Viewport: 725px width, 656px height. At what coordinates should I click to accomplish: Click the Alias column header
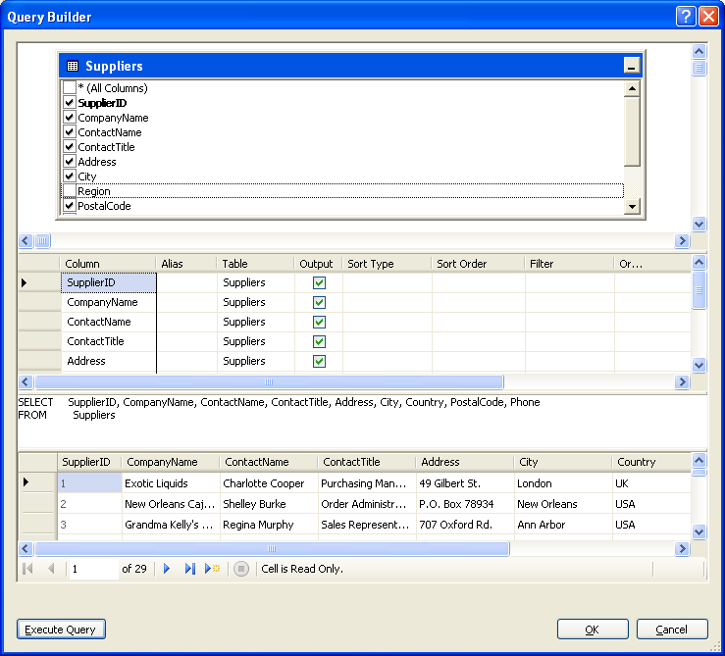[185, 264]
